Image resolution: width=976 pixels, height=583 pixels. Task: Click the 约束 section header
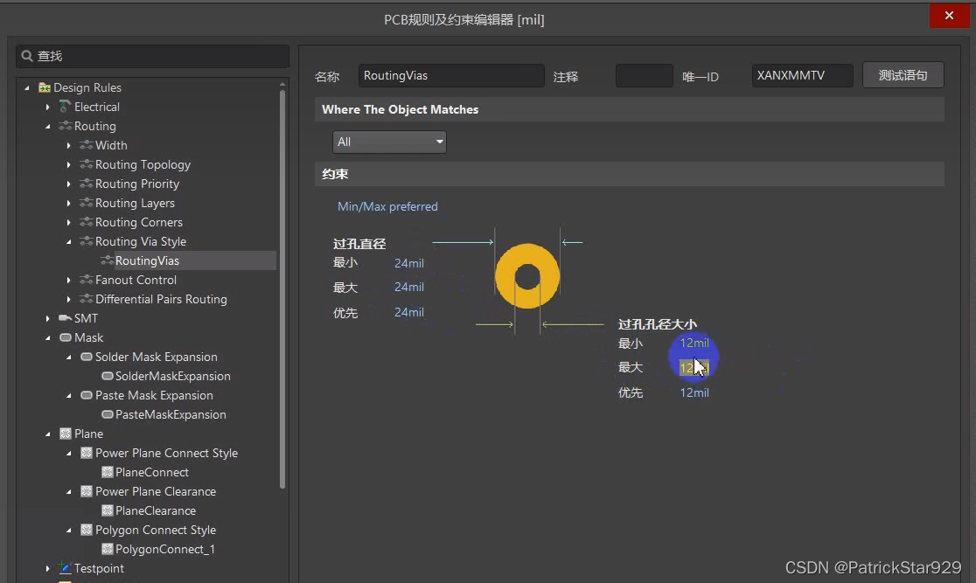point(630,174)
